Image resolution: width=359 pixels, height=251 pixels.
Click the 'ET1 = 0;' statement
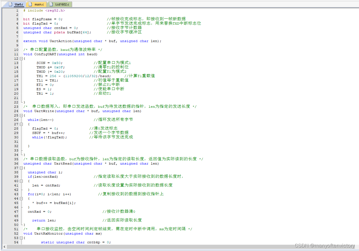click(x=45, y=85)
